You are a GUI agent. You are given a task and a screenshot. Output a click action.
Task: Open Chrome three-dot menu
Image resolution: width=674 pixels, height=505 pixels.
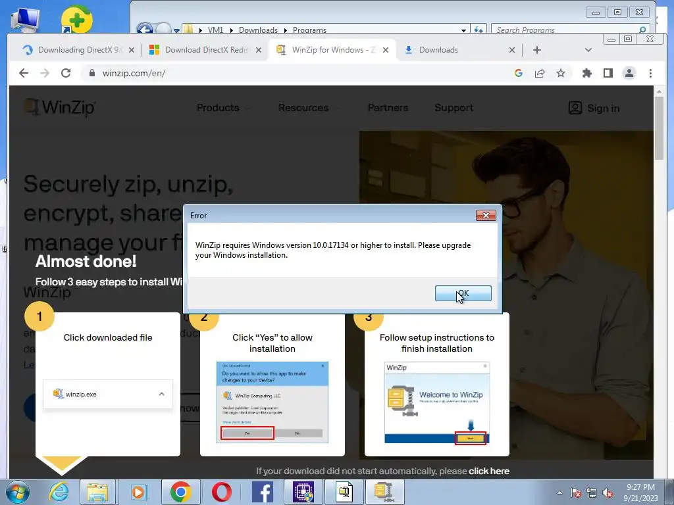(x=650, y=73)
